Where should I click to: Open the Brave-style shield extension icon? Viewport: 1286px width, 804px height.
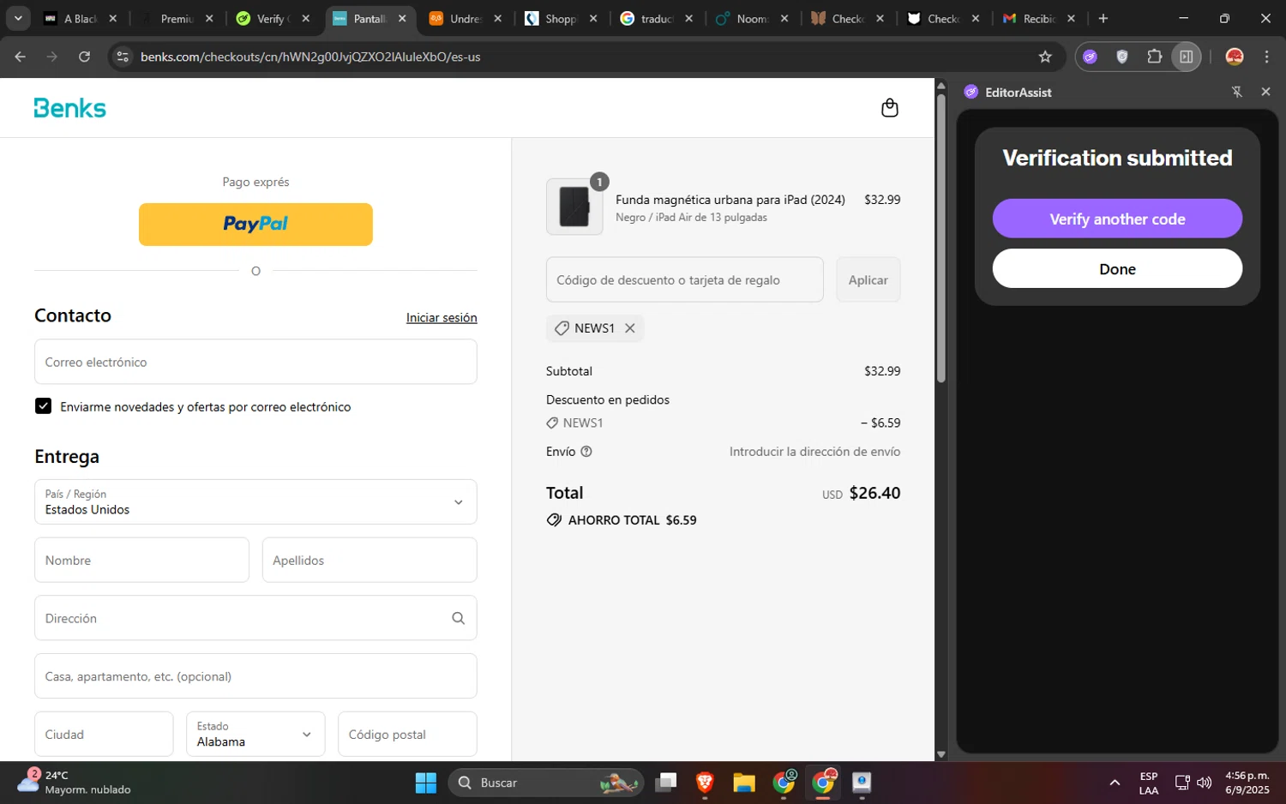tap(1122, 57)
